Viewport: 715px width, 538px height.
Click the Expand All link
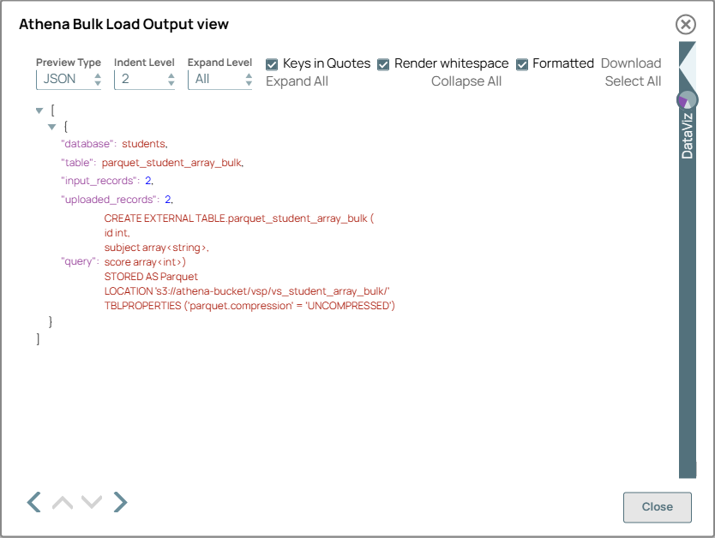click(297, 81)
